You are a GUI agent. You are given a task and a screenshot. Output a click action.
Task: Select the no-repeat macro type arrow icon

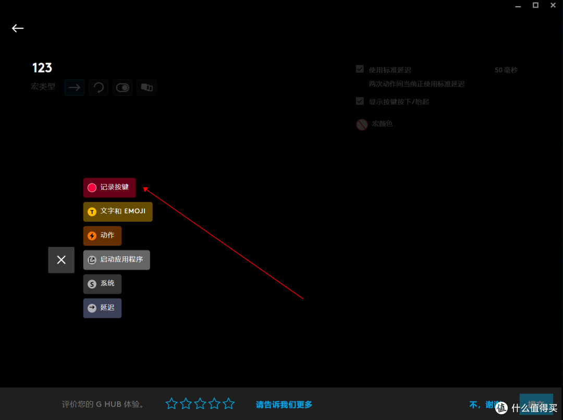click(x=75, y=87)
